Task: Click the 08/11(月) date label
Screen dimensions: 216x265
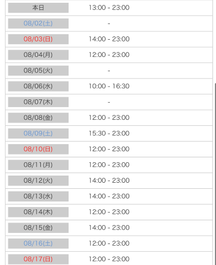Action: tap(38, 165)
